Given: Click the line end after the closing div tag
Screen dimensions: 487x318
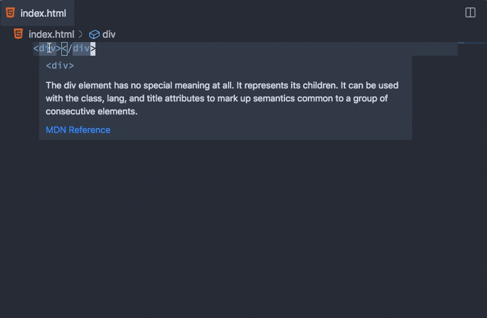Looking at the screenshot, I should (x=186, y=49).
